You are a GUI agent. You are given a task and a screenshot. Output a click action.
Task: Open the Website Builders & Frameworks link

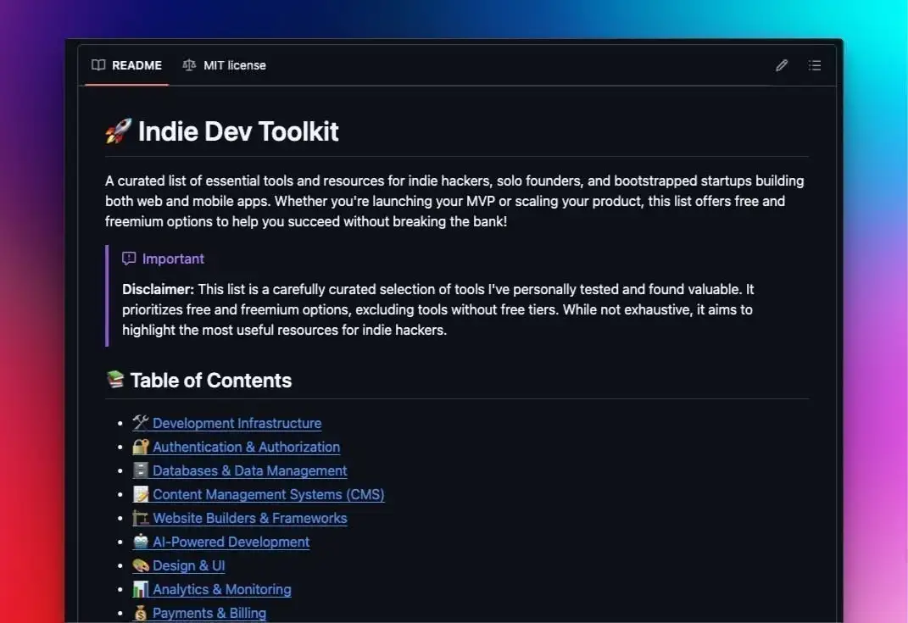click(249, 518)
